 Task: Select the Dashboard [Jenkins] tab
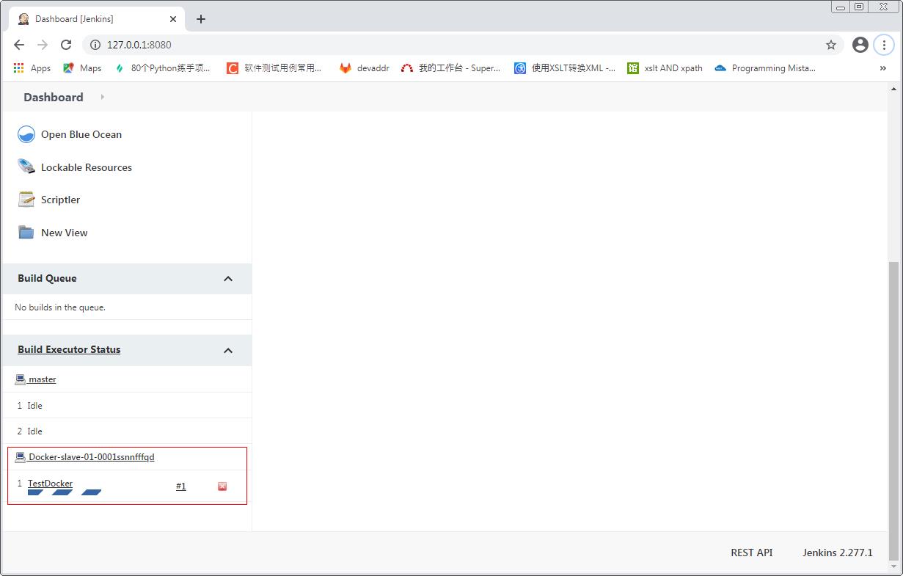point(98,19)
